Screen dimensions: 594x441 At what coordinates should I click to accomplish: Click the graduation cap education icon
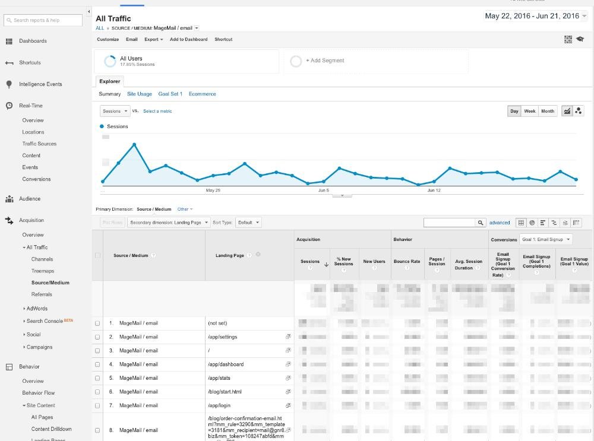click(x=580, y=39)
